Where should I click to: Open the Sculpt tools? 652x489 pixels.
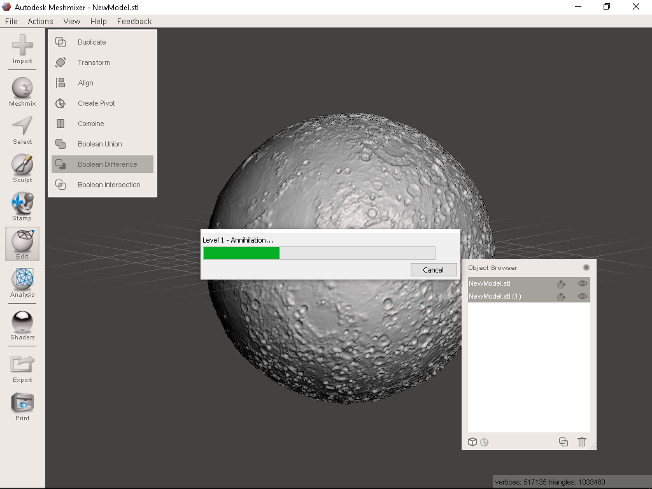tap(22, 167)
